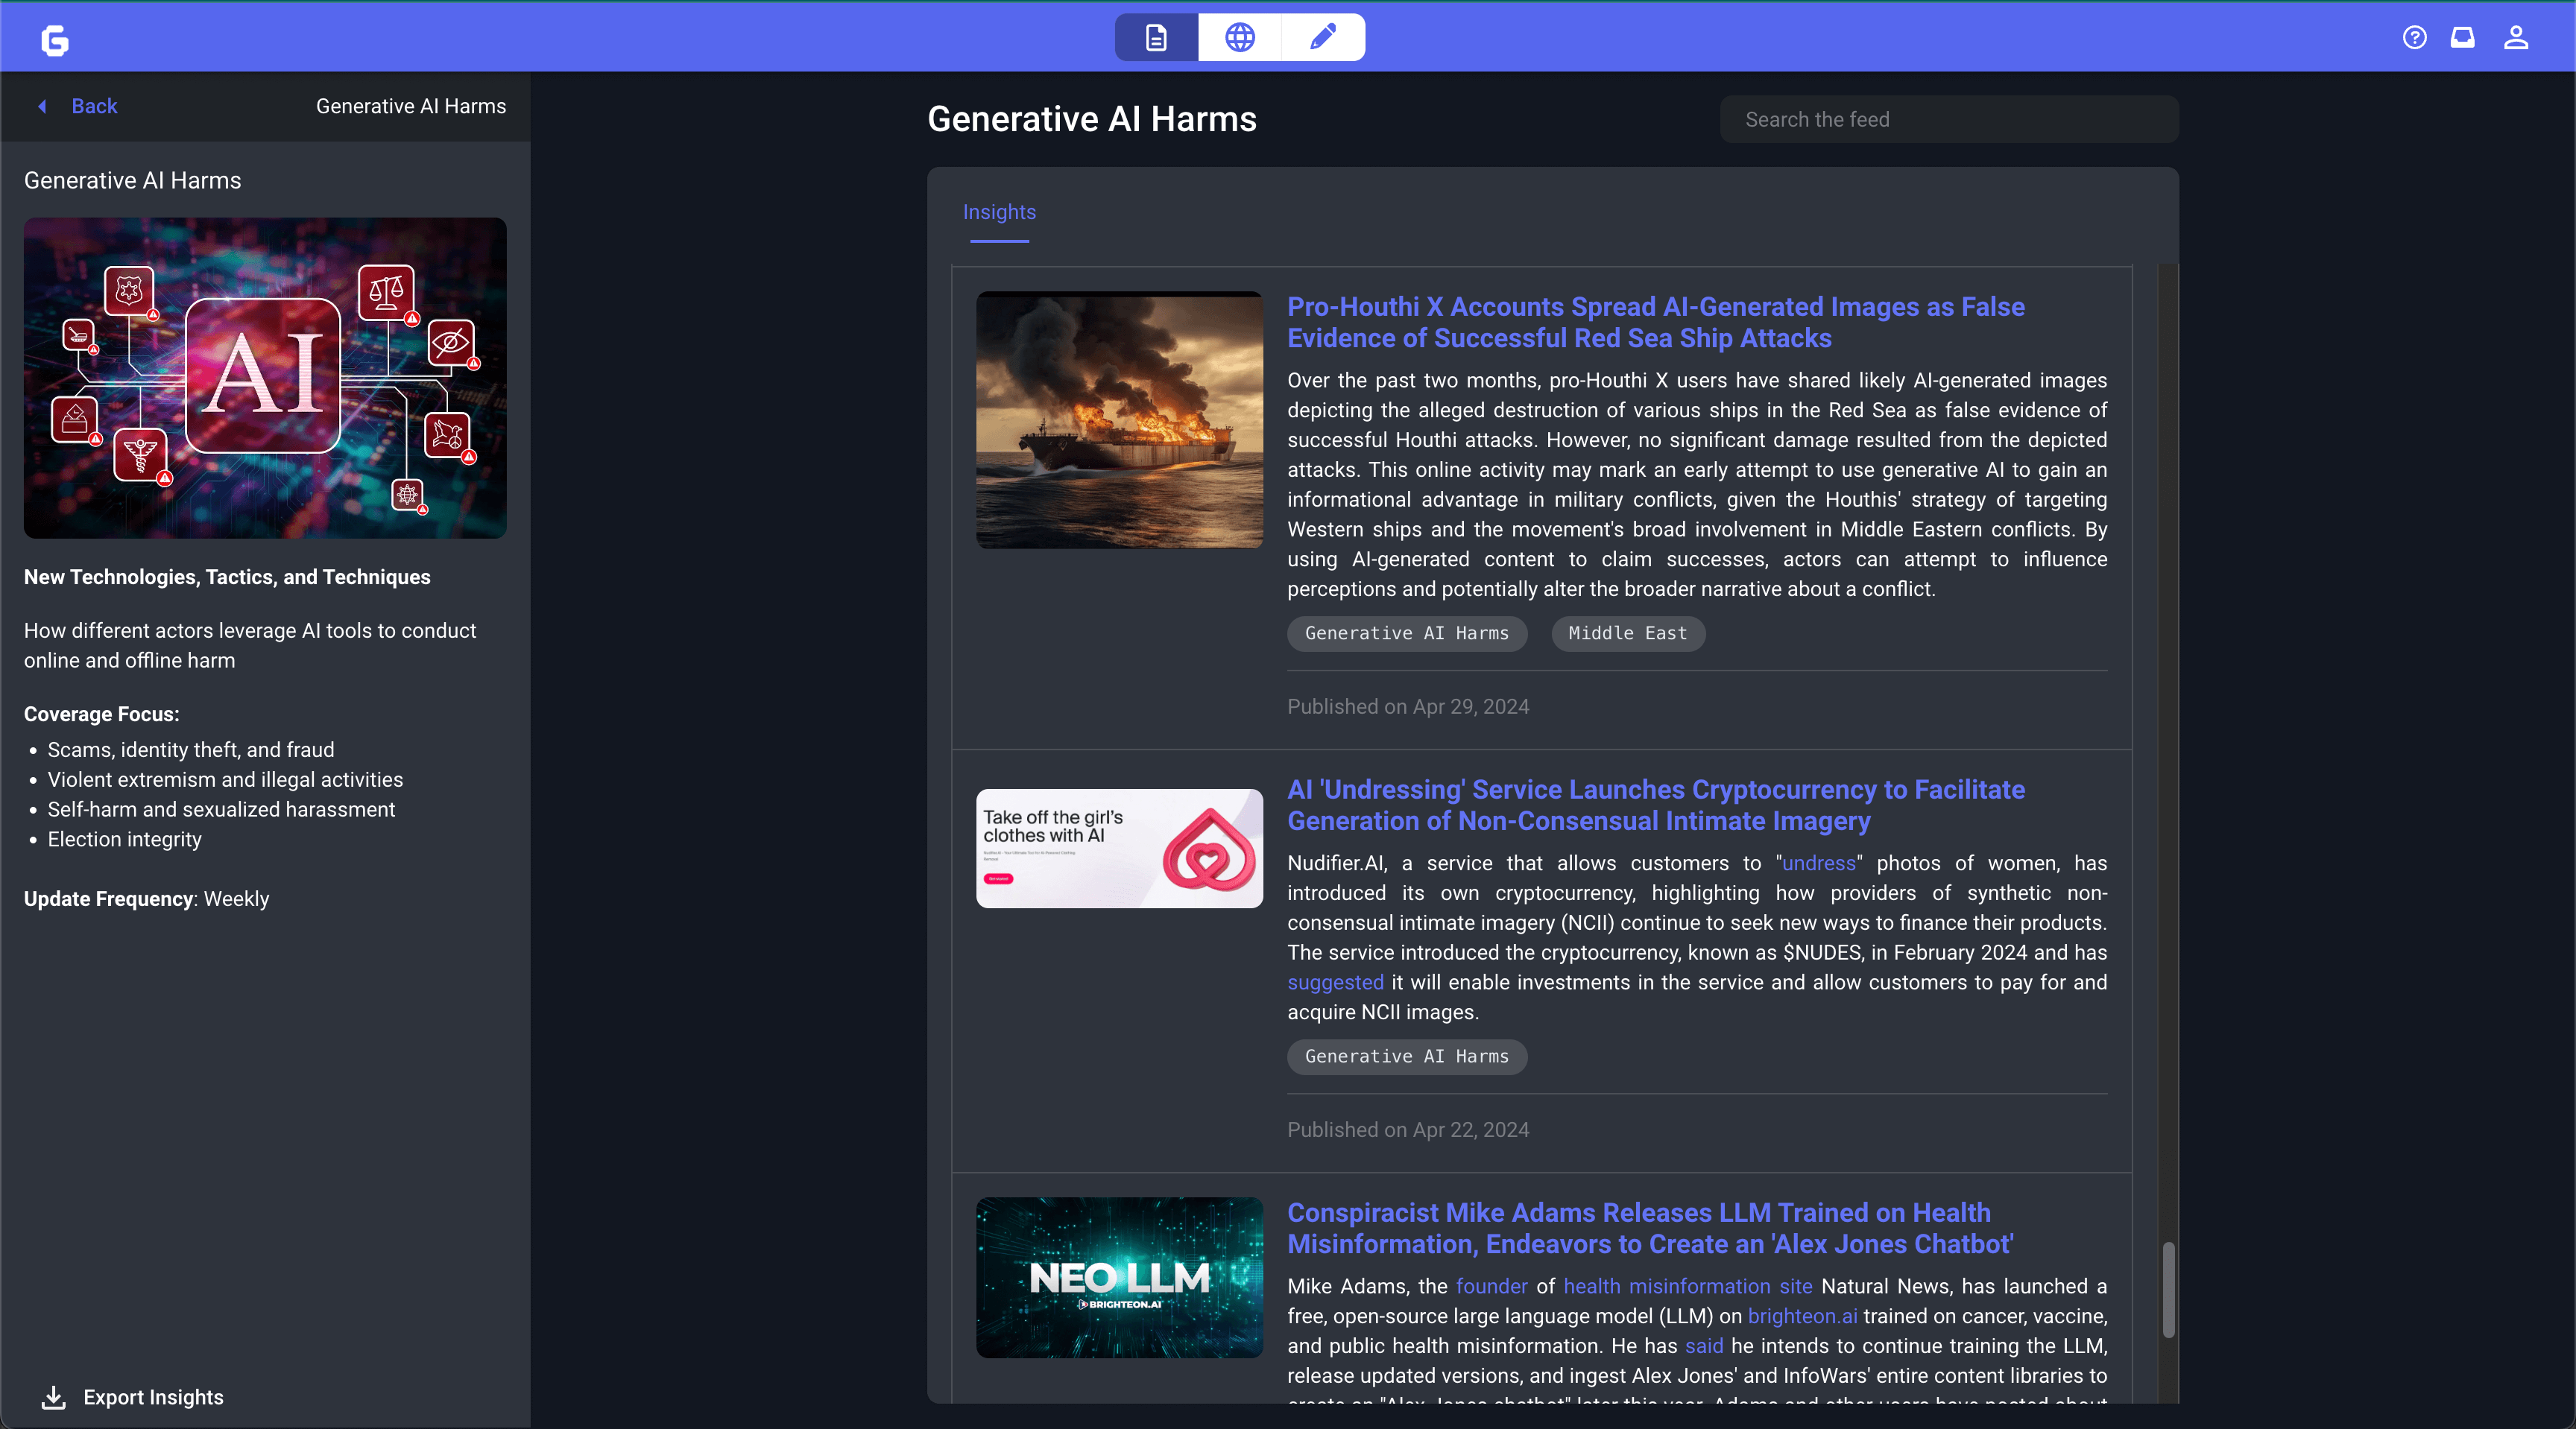Screen dimensions: 2576x1429
Task: Click Generative AI Harms tag under Undressing article
Action: pyautogui.click(x=1406, y=1056)
